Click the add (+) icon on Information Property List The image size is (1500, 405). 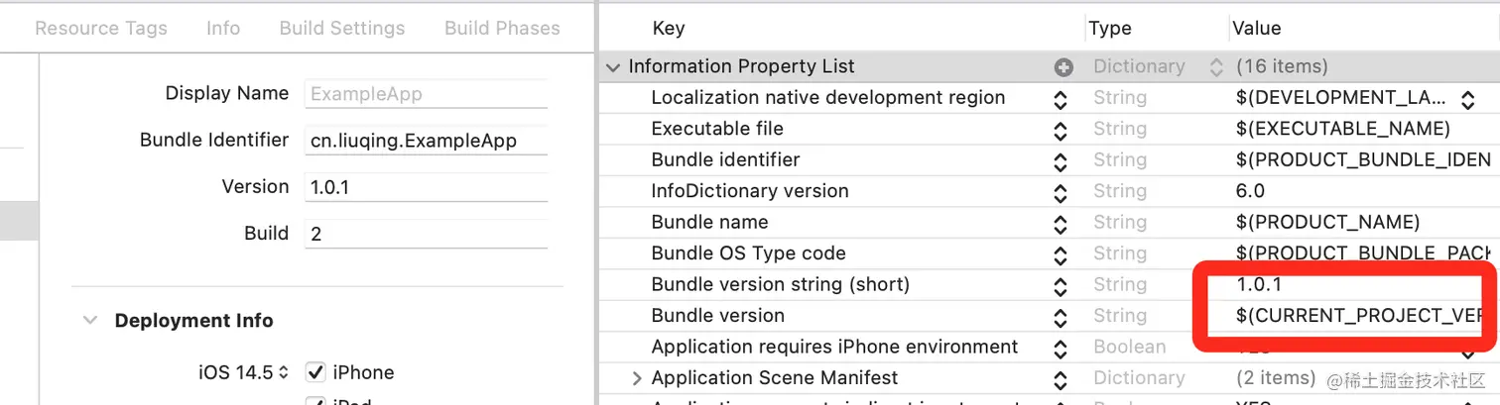pyautogui.click(x=1063, y=67)
